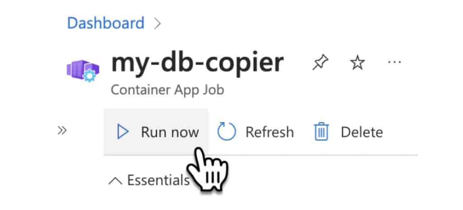Click the Container App Job subtitle
463x210 pixels.
click(x=167, y=90)
